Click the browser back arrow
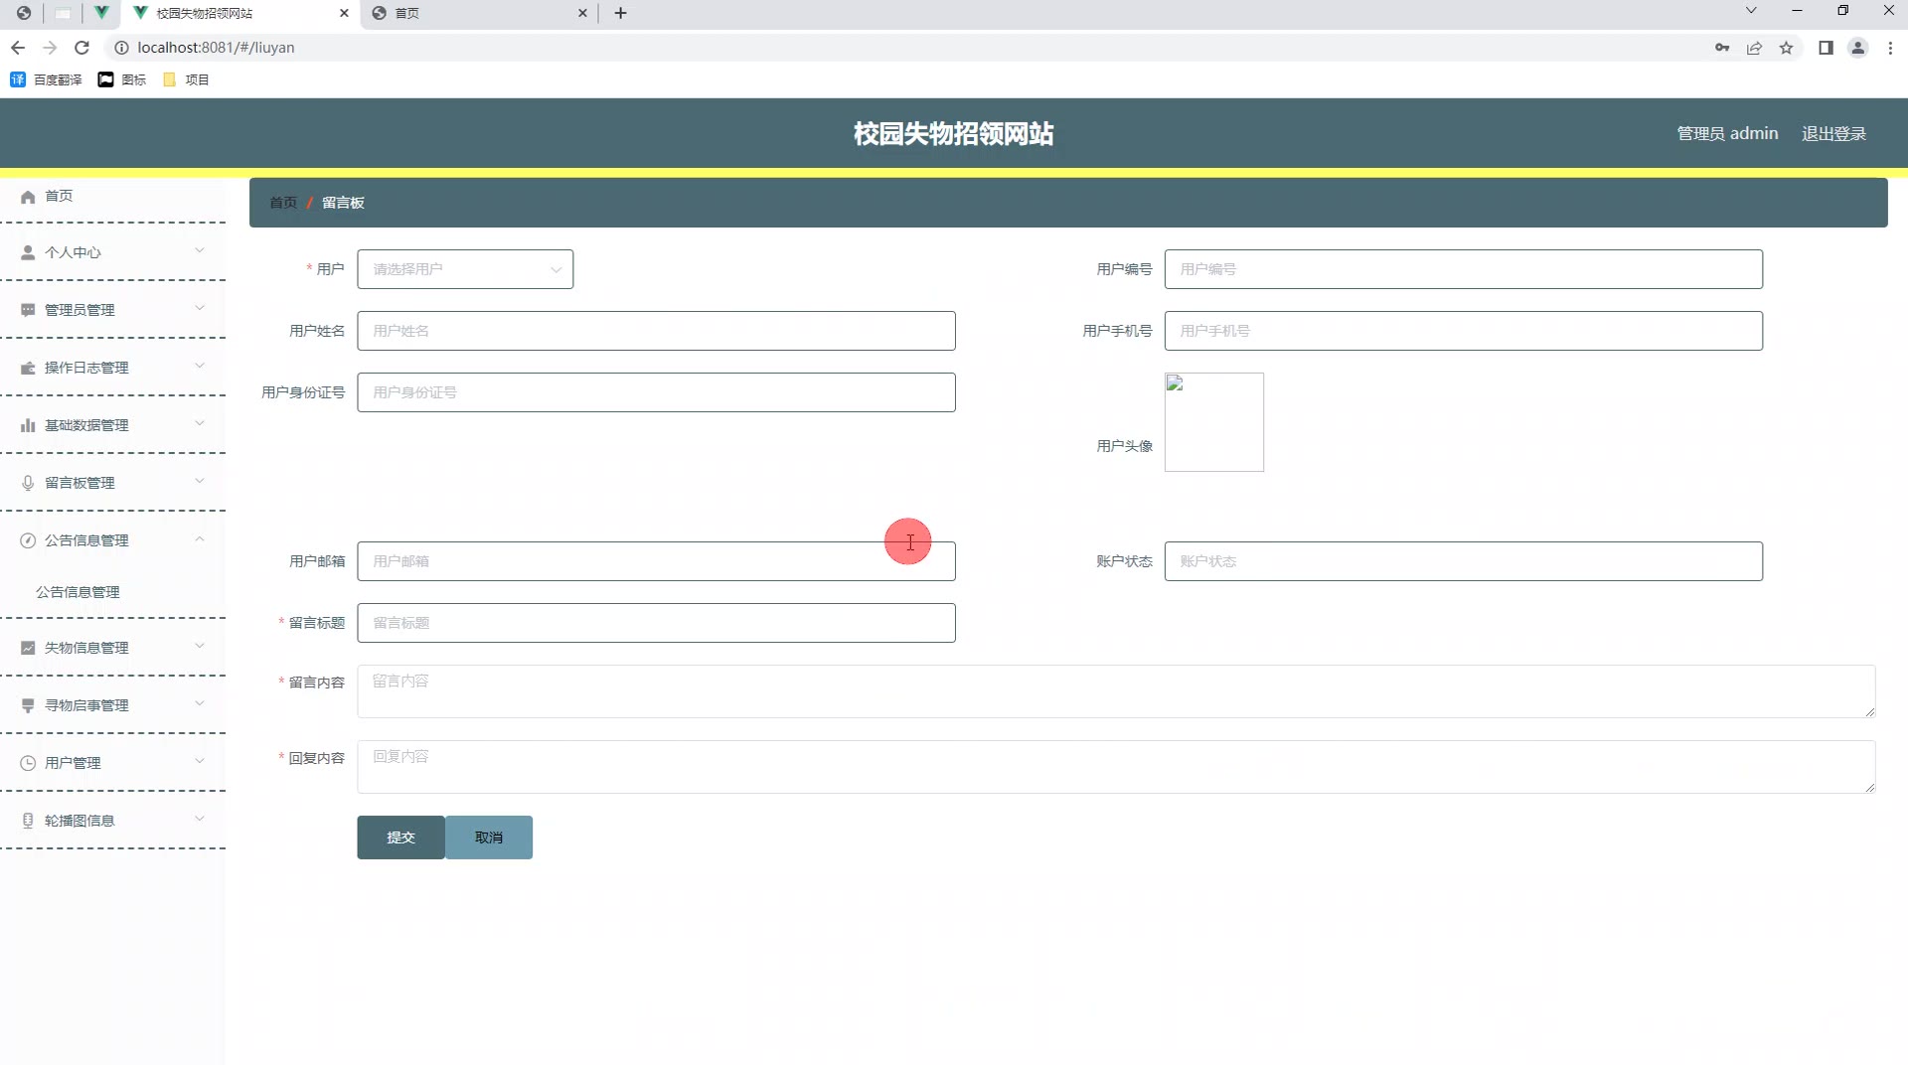The height and width of the screenshot is (1065, 1908). click(x=18, y=48)
